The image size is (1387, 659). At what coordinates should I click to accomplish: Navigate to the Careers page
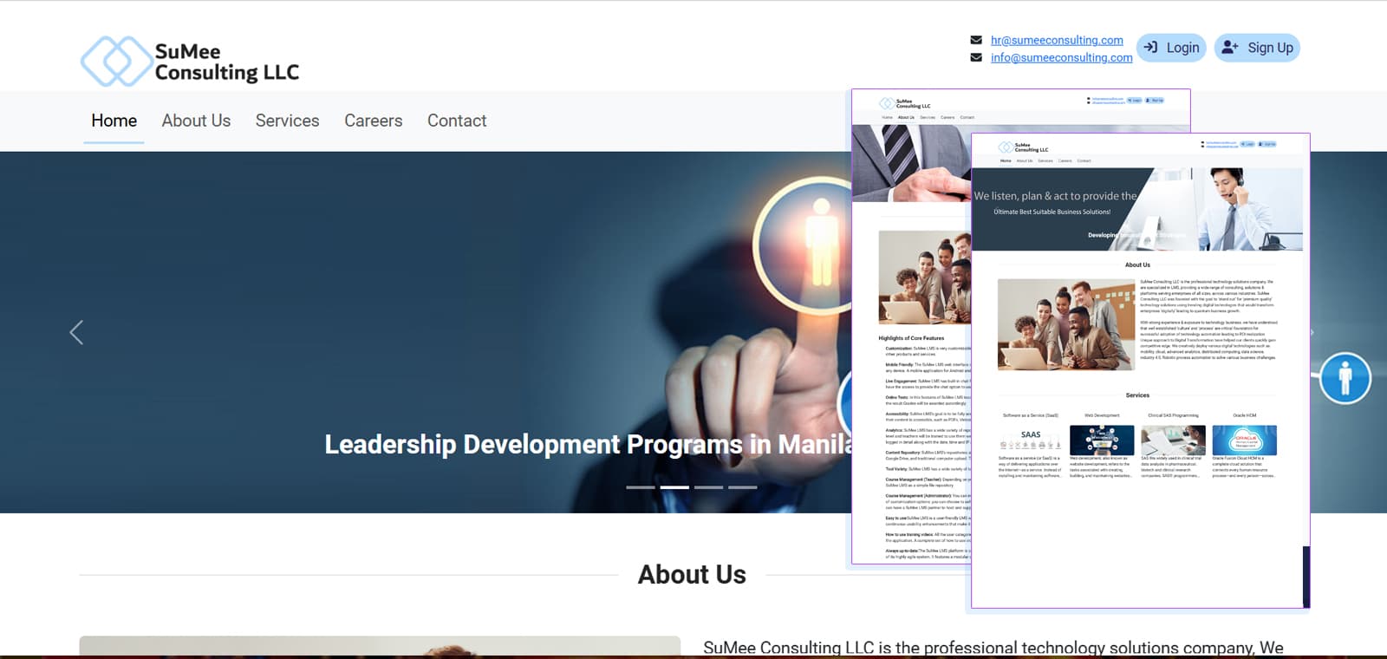(x=374, y=121)
